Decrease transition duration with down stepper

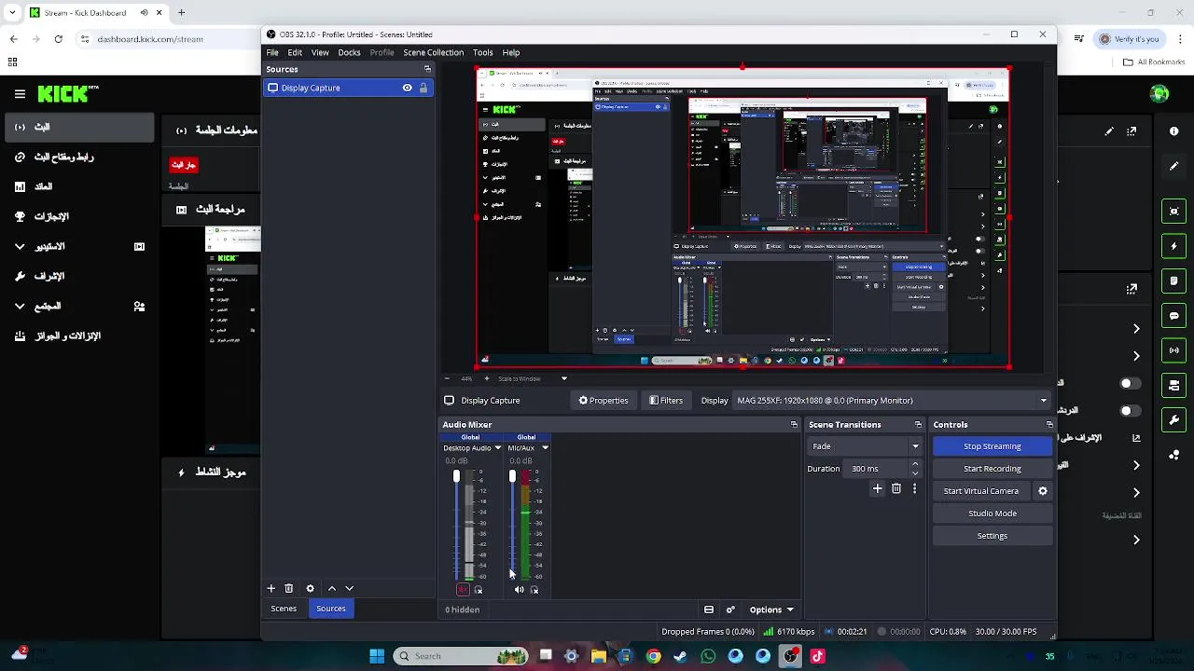tap(915, 473)
